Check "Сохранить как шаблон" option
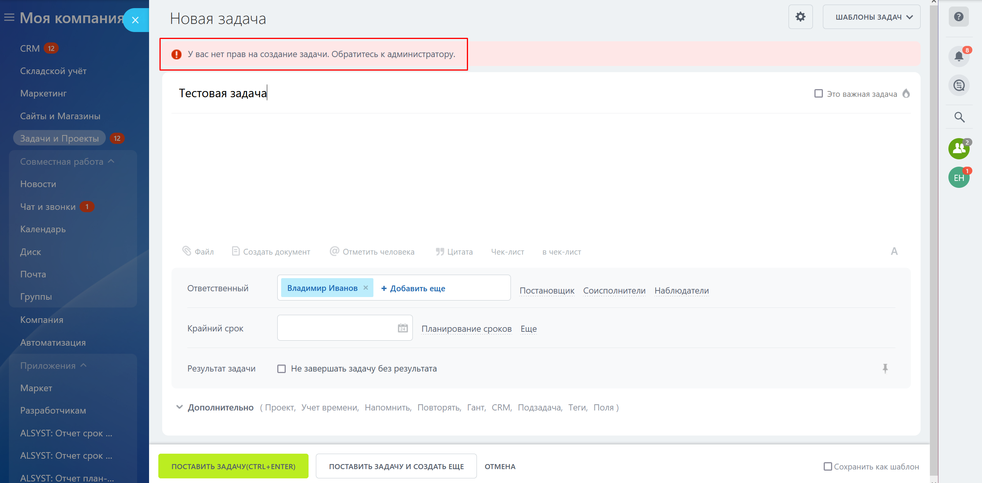Image resolution: width=982 pixels, height=483 pixels. coord(828,466)
